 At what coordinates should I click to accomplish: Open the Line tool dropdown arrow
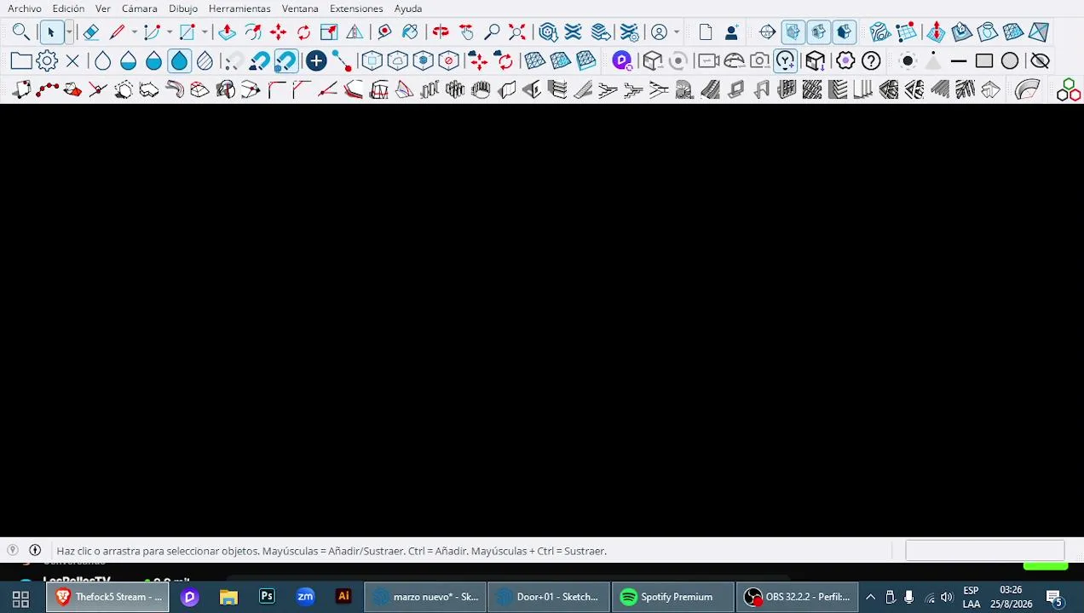(x=135, y=32)
